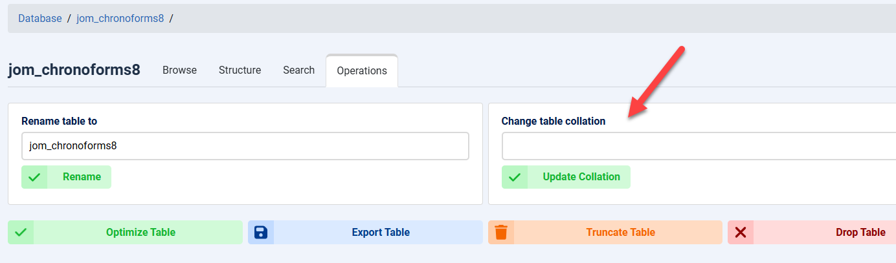Image resolution: width=896 pixels, height=263 pixels.
Task: Click the Drop Table X icon
Action: click(x=741, y=233)
